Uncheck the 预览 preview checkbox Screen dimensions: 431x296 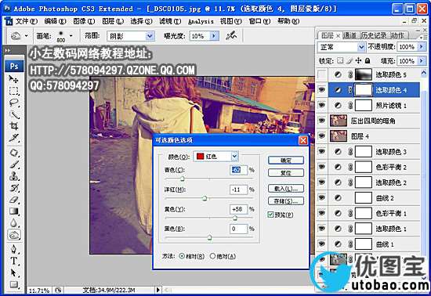(270, 215)
